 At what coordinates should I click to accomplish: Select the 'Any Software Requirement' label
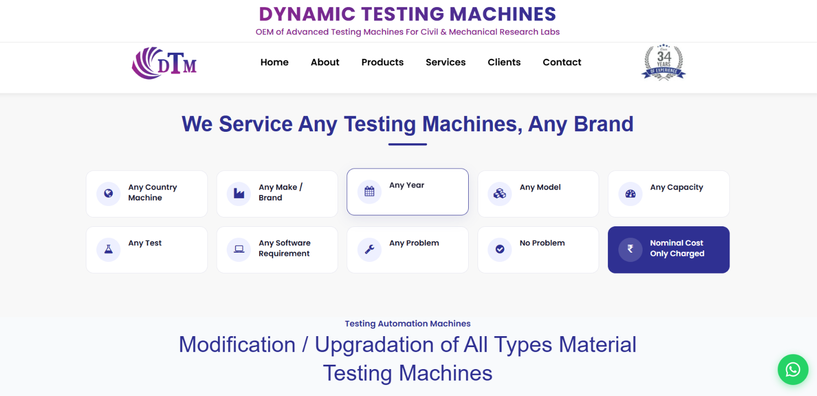[x=284, y=248]
